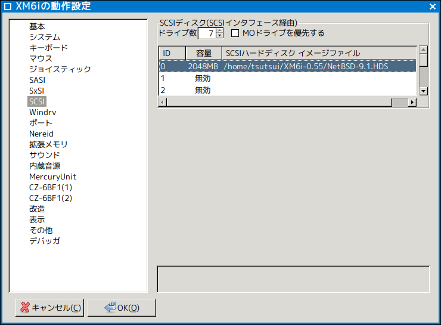Click the horizontal scrollbar thumb
441x325 pixels.
click(279, 102)
